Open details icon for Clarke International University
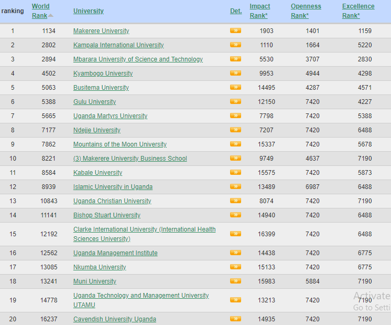The height and width of the screenshot is (325, 391). click(235, 234)
